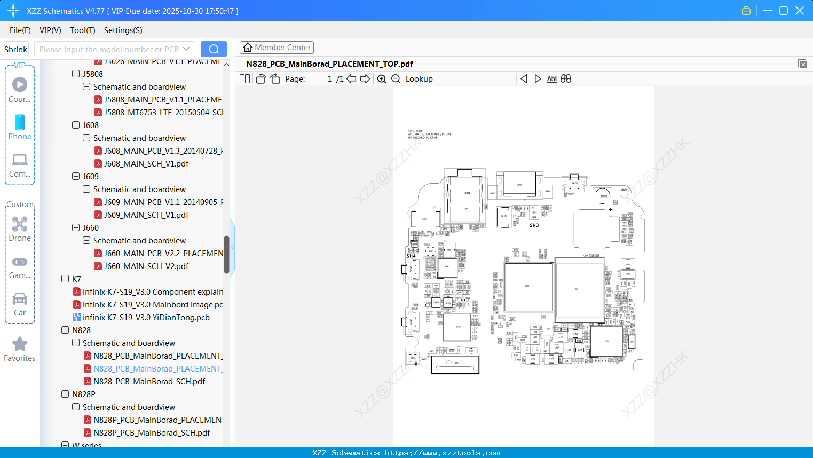Select the two-page layout view icon
The width and height of the screenshot is (813, 458).
244,78
